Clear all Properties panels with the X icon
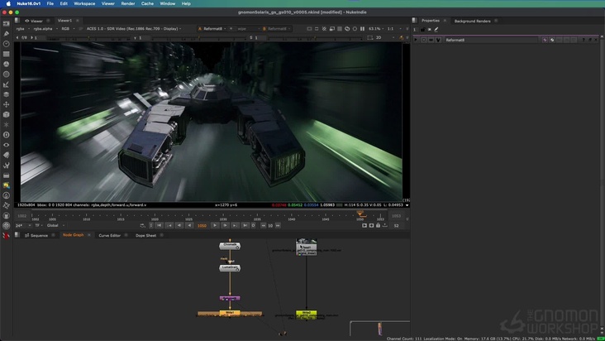The image size is (605, 341). [430, 29]
